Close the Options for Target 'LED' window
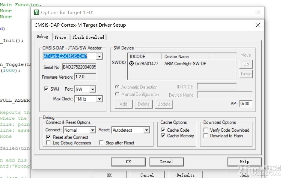Image resolution: width=283 pixels, height=178 pixels. click(x=258, y=13)
